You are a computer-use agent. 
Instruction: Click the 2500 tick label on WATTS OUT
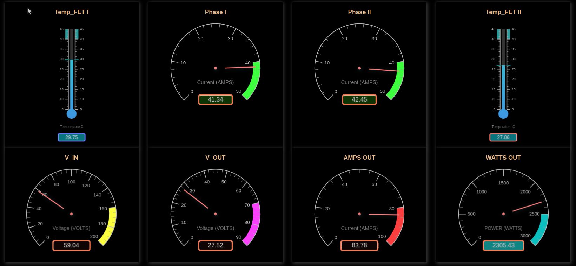(x=535, y=214)
